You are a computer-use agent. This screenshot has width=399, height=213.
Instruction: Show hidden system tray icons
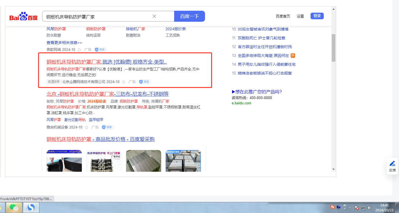click(x=350, y=208)
